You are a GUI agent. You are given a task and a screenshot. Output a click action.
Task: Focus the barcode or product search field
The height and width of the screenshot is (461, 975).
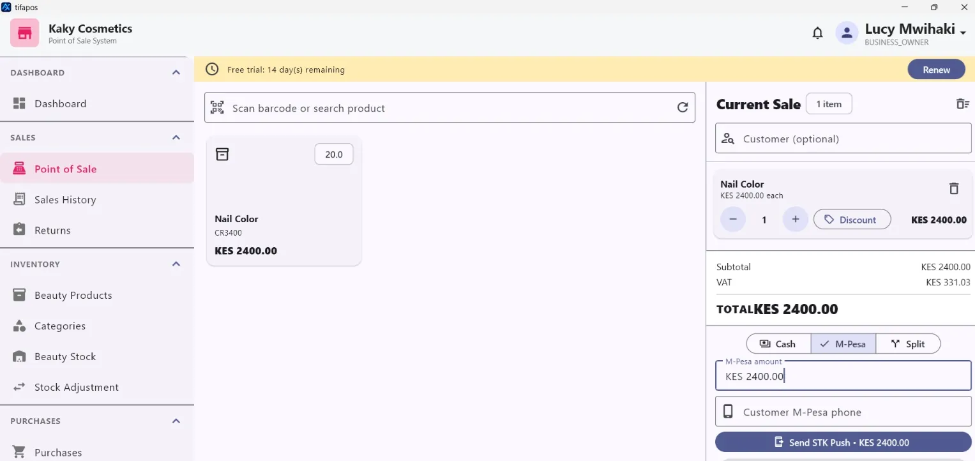(450, 108)
